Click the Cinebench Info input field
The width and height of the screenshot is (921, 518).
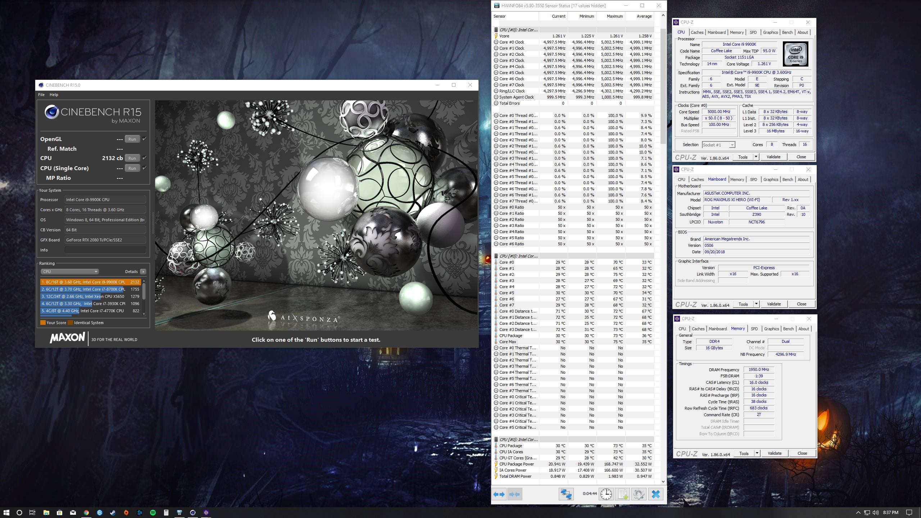coord(105,250)
